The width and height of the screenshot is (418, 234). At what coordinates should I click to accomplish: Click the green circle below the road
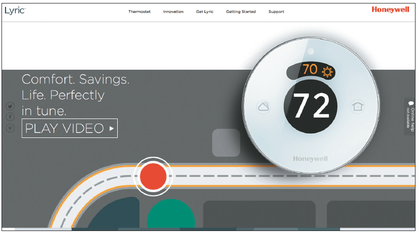[171, 214]
